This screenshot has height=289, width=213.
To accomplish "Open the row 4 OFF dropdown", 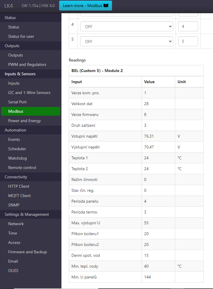I will pos(126,26).
